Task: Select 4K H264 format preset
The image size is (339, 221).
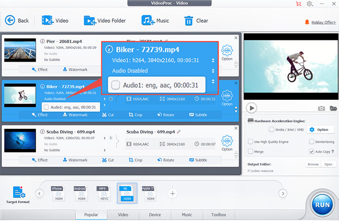Action: point(127,193)
